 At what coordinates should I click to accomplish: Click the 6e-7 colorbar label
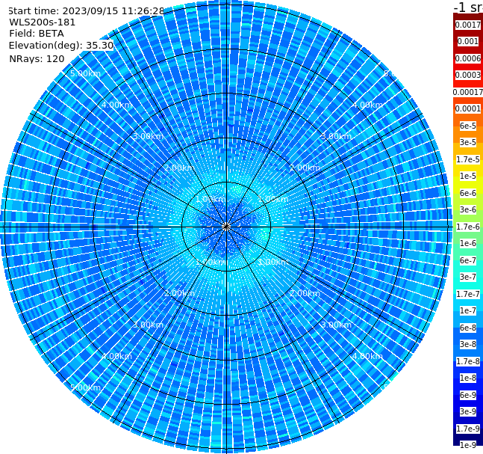pyautogui.click(x=468, y=260)
